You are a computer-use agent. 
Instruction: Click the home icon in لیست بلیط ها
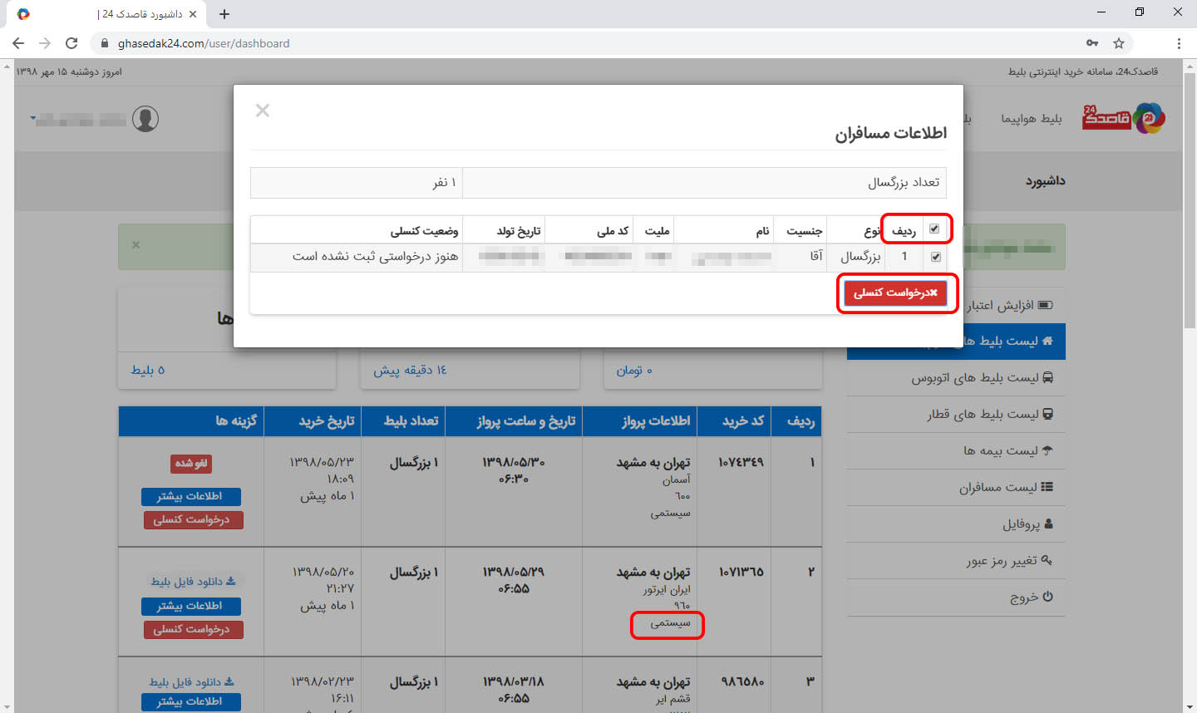pyautogui.click(x=1047, y=341)
